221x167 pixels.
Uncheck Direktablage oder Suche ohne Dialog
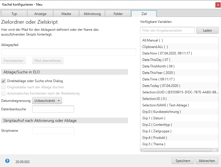click(x=3, y=81)
